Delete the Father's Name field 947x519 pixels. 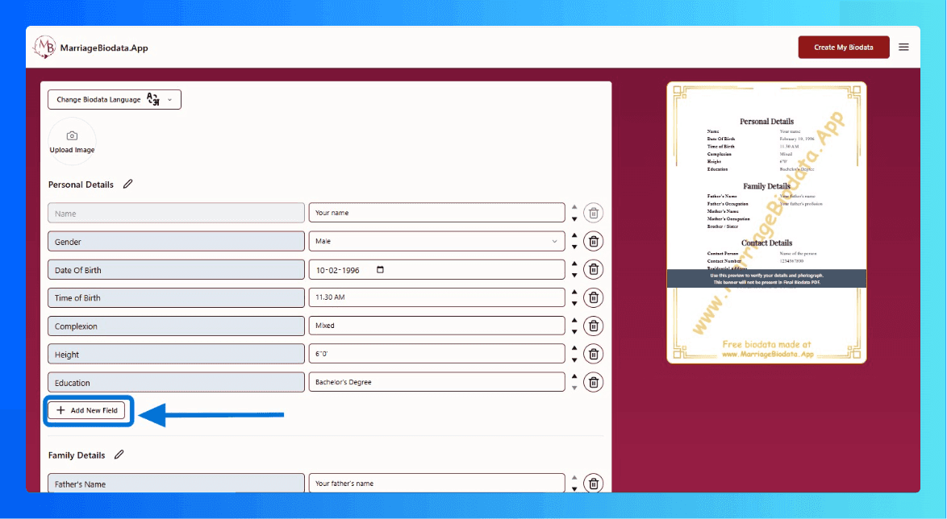tap(593, 482)
